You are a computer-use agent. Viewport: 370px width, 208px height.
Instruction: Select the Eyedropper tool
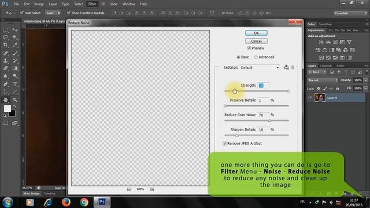pos(15,45)
